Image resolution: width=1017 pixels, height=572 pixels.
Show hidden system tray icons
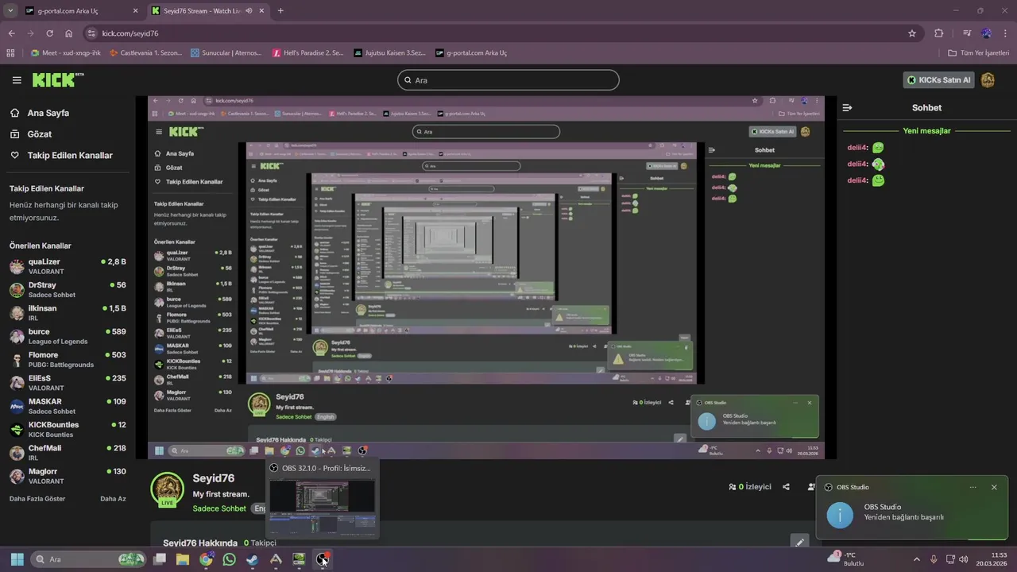click(x=916, y=559)
